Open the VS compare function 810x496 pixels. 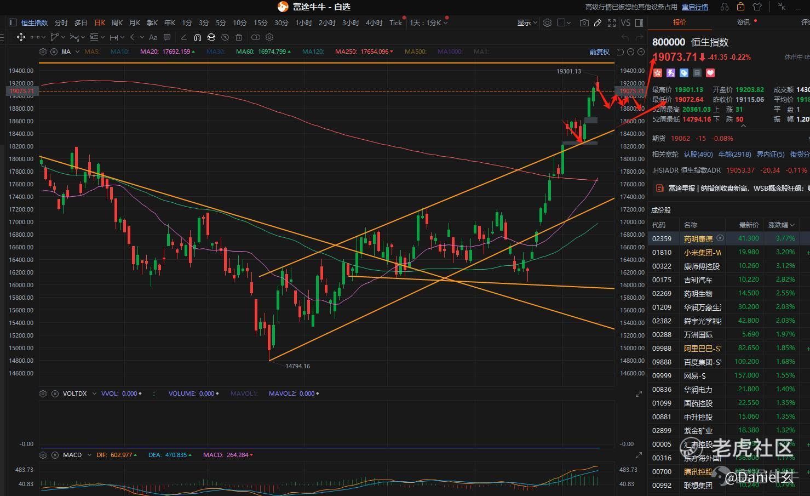pos(625,22)
